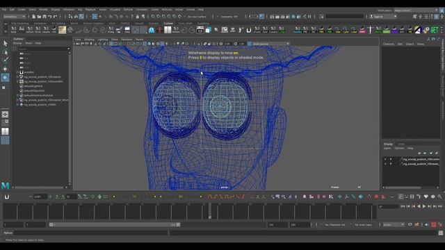Toggle visibility V of first display layer

coord(385,159)
